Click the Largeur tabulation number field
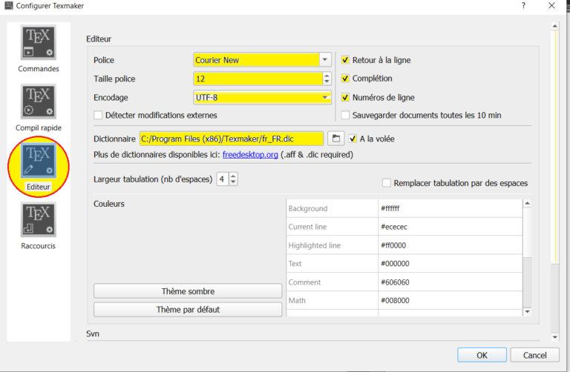 223,179
